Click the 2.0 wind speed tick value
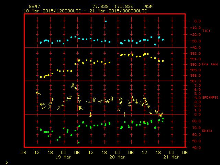220x165 pixels. [197, 106]
